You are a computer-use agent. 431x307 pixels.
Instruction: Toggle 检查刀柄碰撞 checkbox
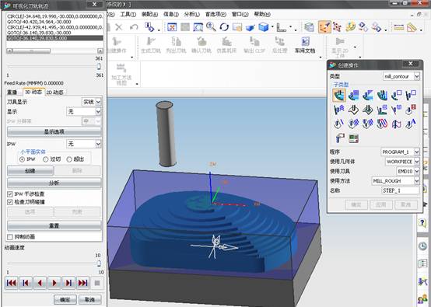[x=10, y=202]
